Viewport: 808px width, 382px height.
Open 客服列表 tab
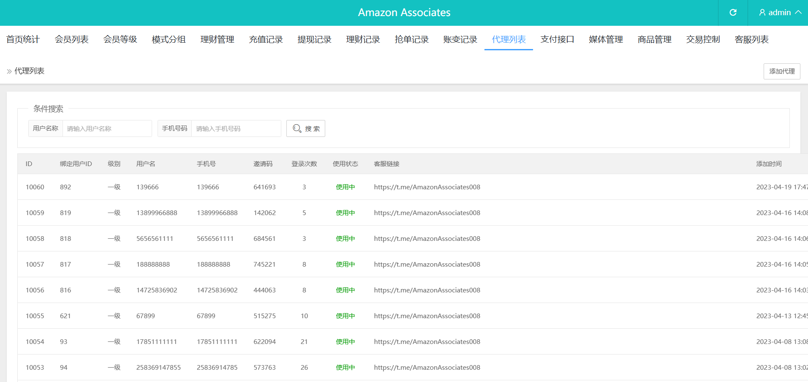tap(752, 39)
